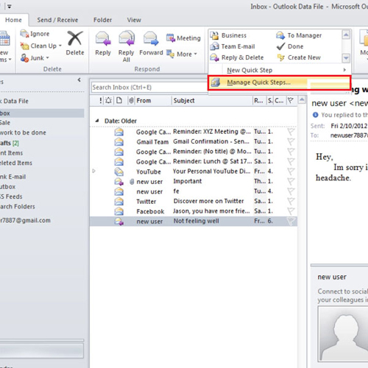Click the Forward icon
The width and height of the screenshot is (368, 368).
[x=151, y=38]
